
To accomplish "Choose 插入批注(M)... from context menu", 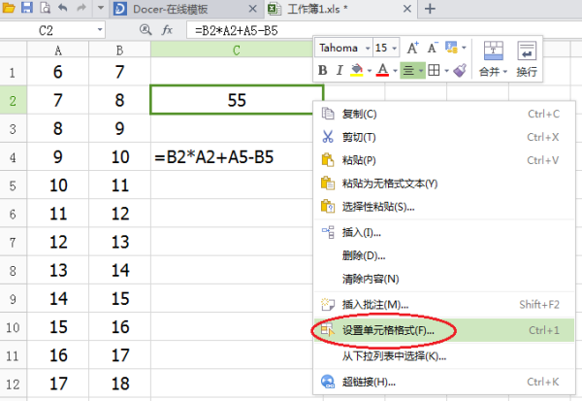I will (x=444, y=304).
